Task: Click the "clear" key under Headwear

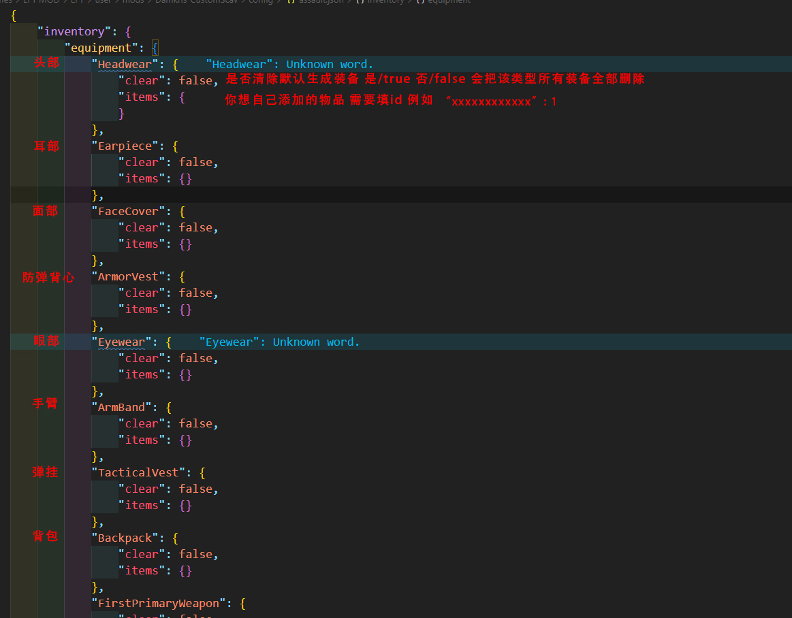Action: 142,81
